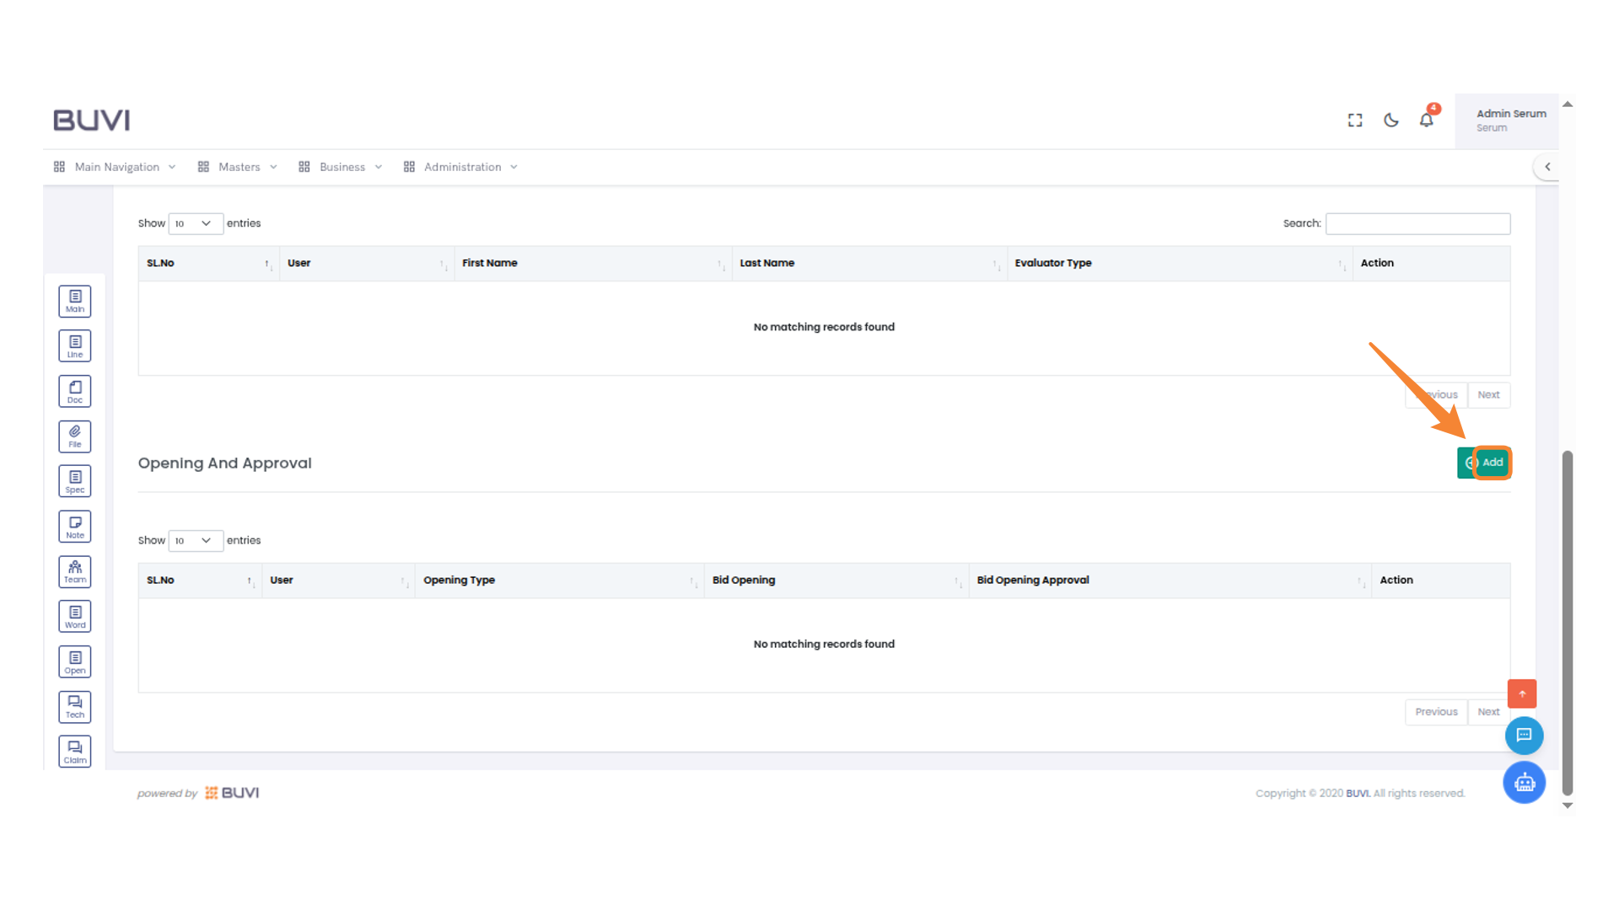Click Next under Opening And Approval table
Viewport: 1619px width, 910px height.
click(1488, 712)
